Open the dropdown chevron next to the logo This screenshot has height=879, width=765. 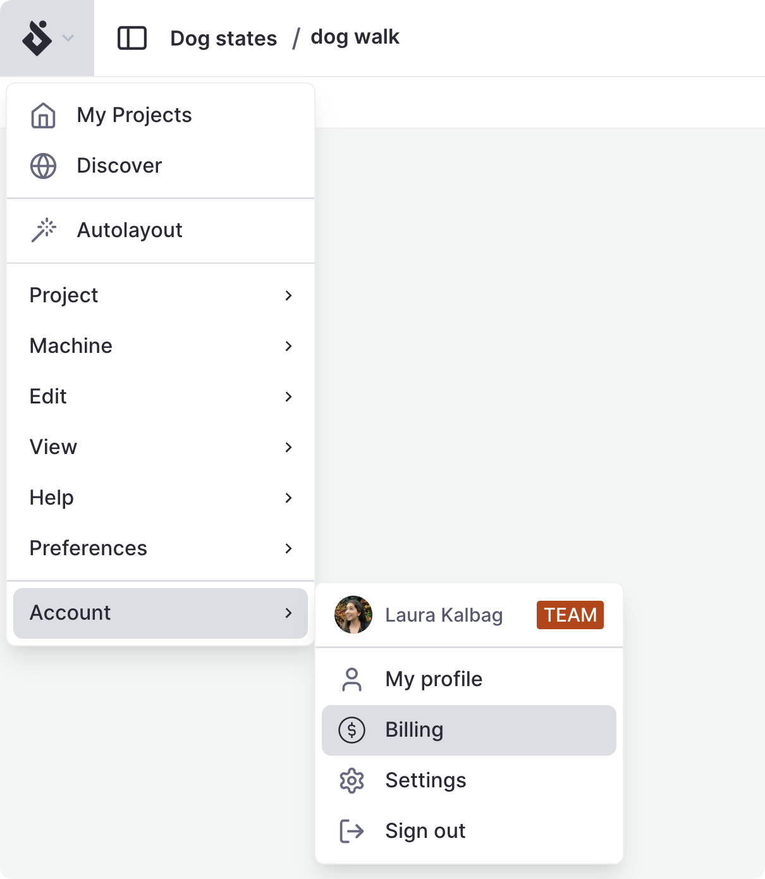68,38
